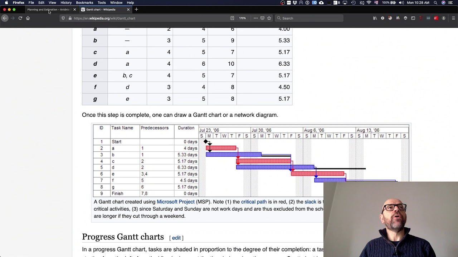The width and height of the screenshot is (458, 257).
Task: Click the gear extension icon in toolbar
Action: [405, 18]
